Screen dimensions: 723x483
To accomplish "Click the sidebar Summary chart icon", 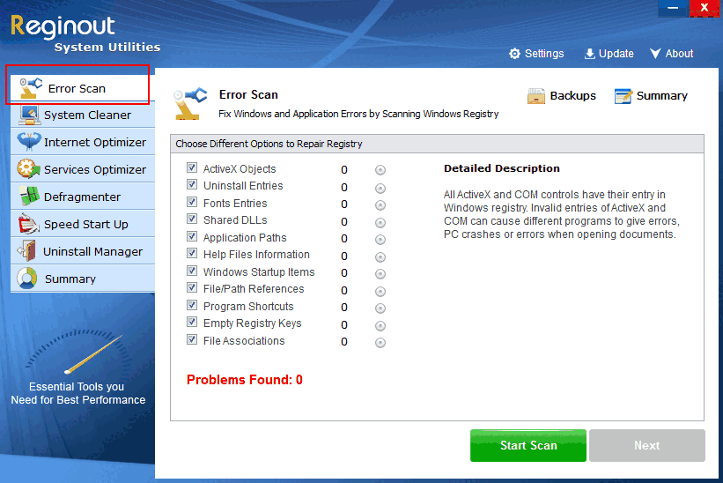I will [x=26, y=279].
